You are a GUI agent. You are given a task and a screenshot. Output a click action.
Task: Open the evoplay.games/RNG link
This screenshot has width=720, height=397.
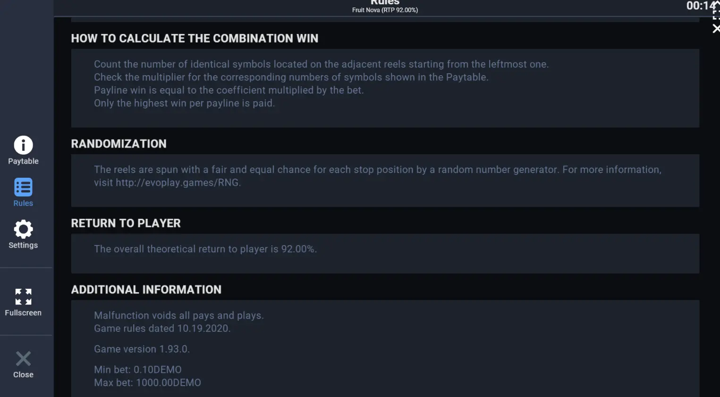tap(177, 182)
